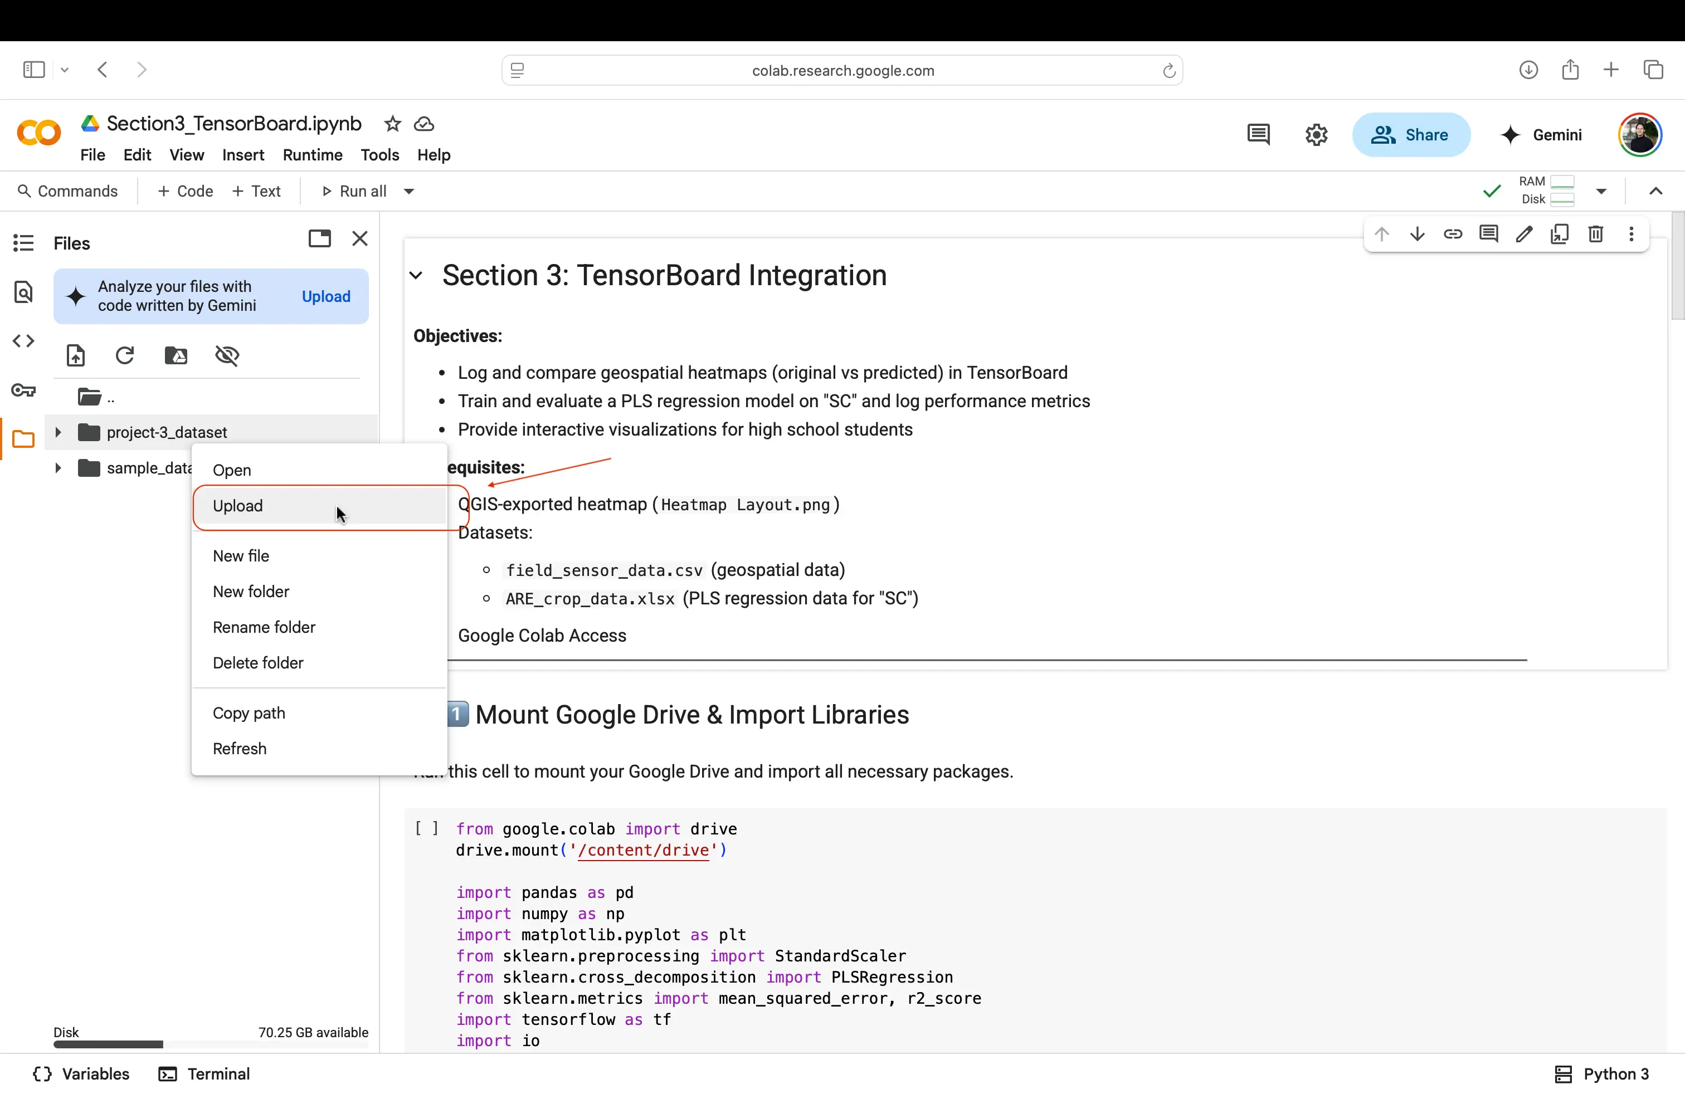Viewport: 1685px width, 1094px height.
Task: Open the Help menu
Action: click(x=434, y=155)
